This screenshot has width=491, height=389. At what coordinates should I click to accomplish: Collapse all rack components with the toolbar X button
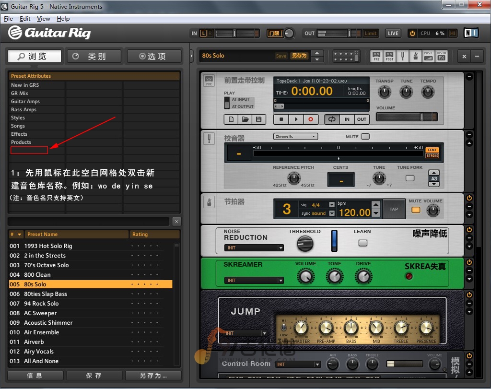(x=464, y=57)
